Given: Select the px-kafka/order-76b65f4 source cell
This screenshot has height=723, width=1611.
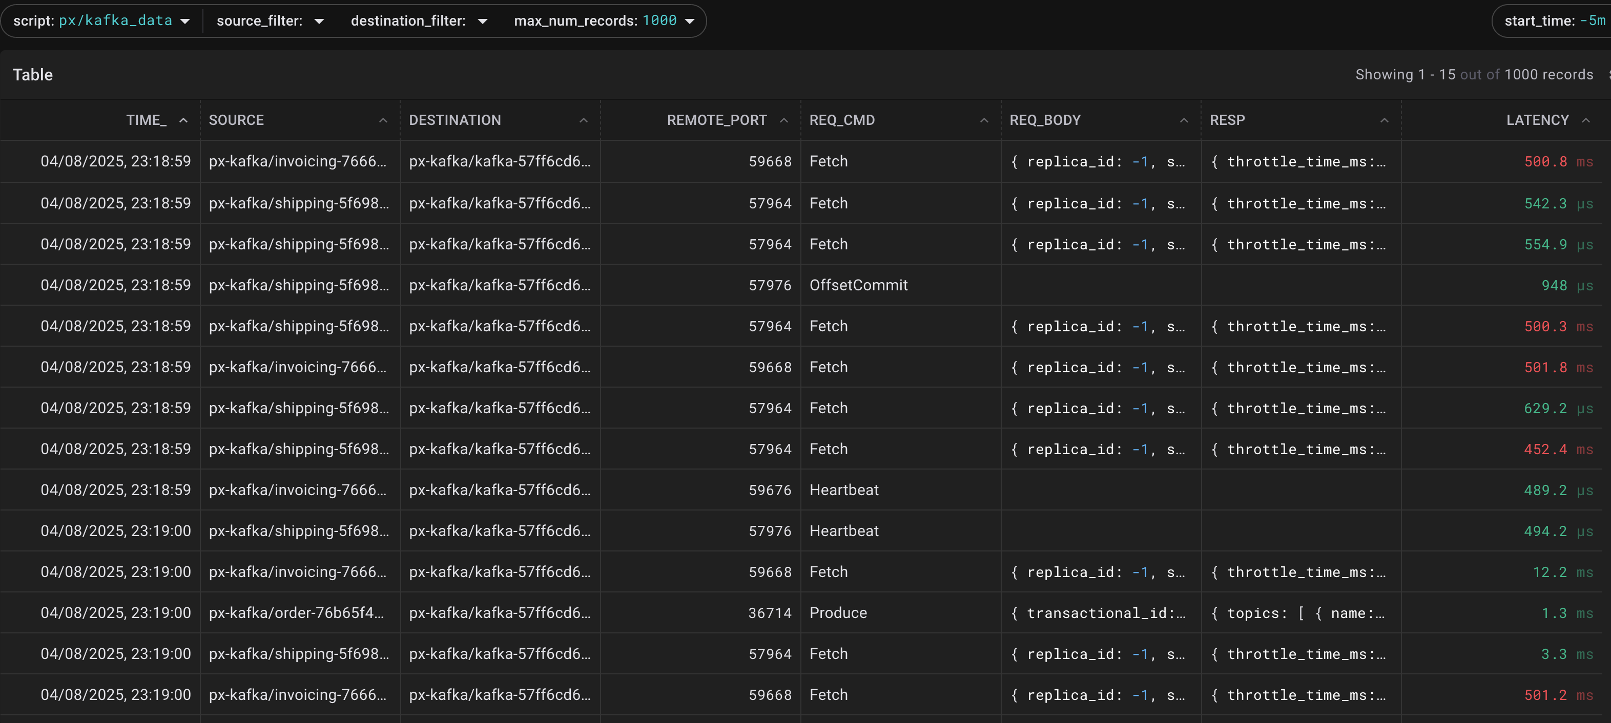Looking at the screenshot, I should coord(300,612).
